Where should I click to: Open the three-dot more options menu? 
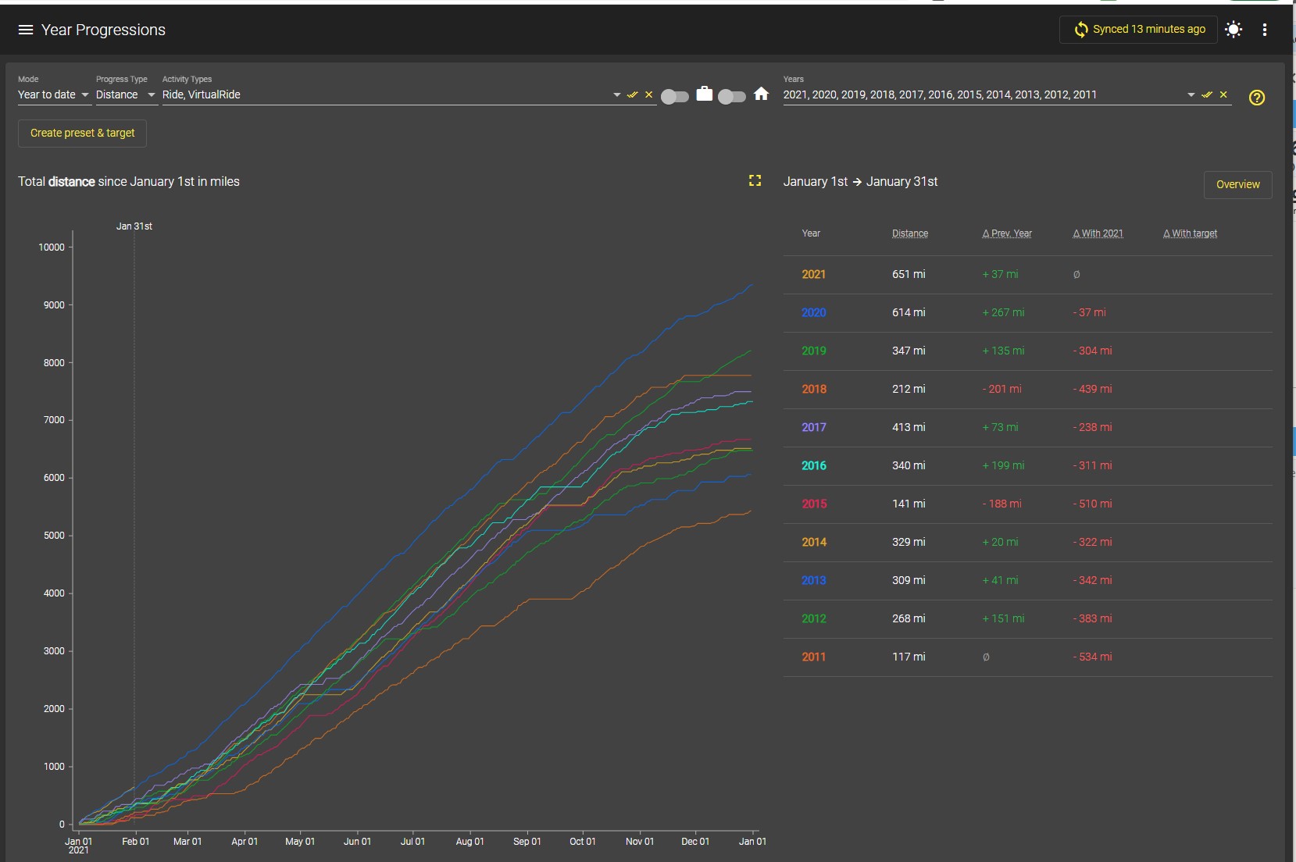(1265, 30)
